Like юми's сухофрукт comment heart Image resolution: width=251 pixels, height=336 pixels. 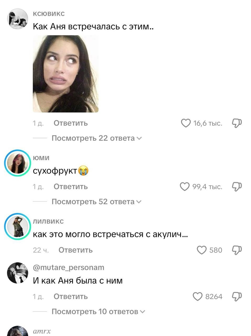185,187
